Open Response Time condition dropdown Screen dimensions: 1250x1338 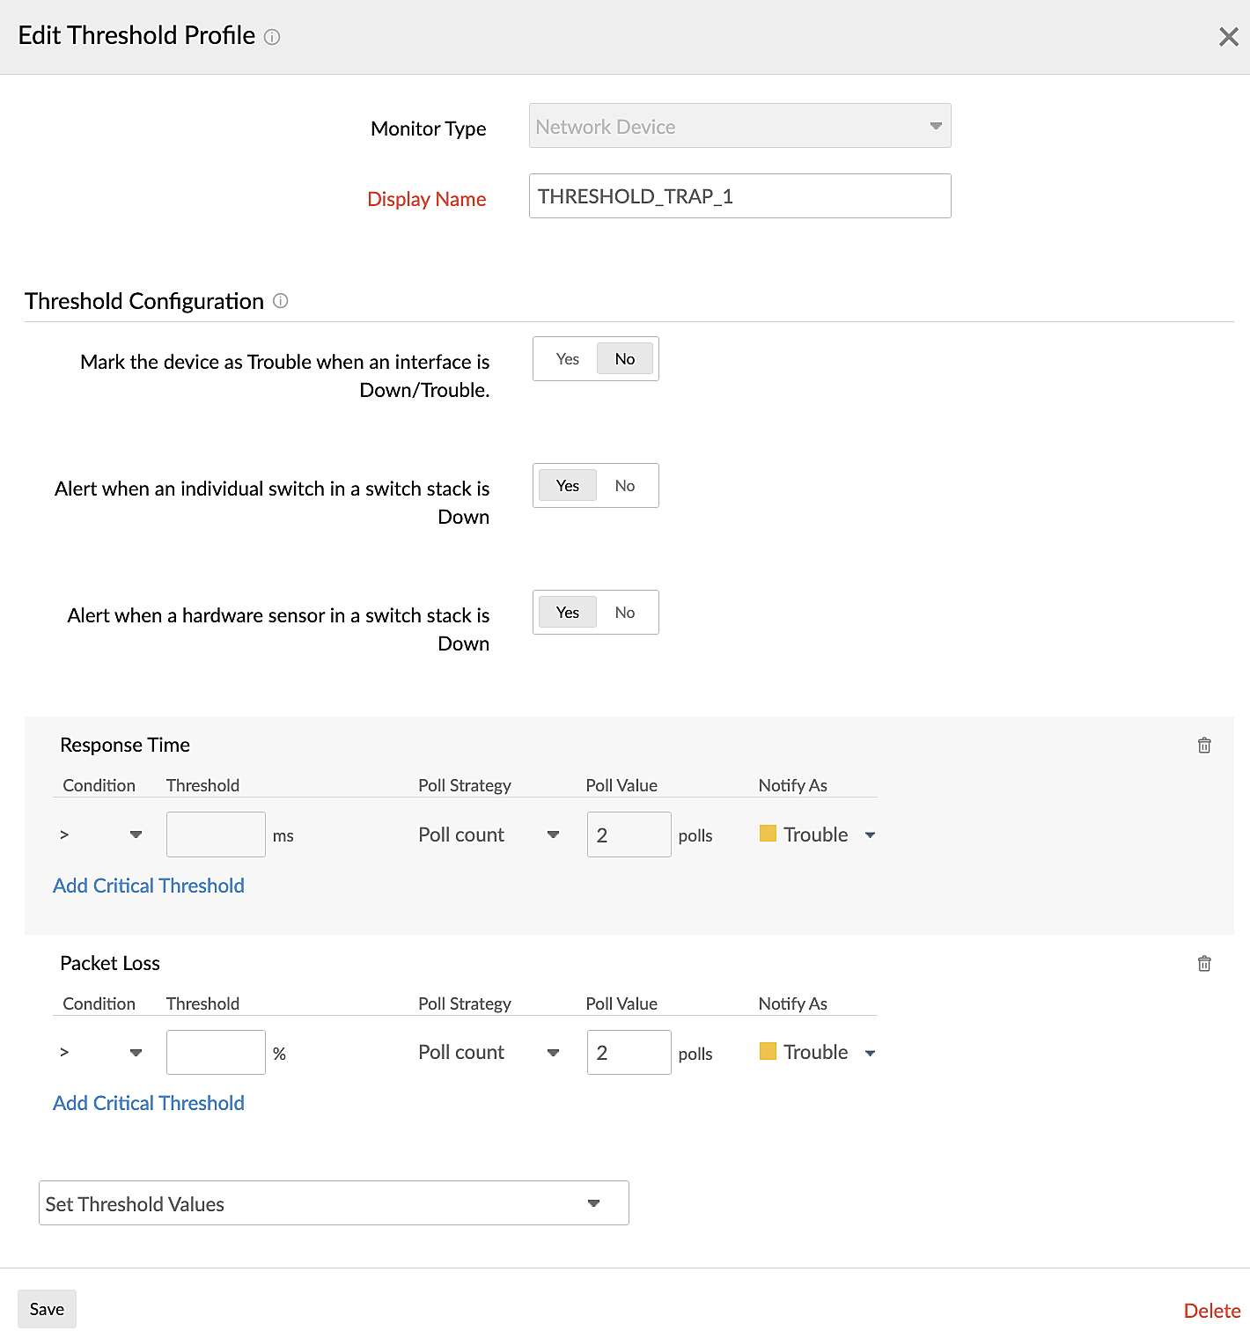[99, 834]
